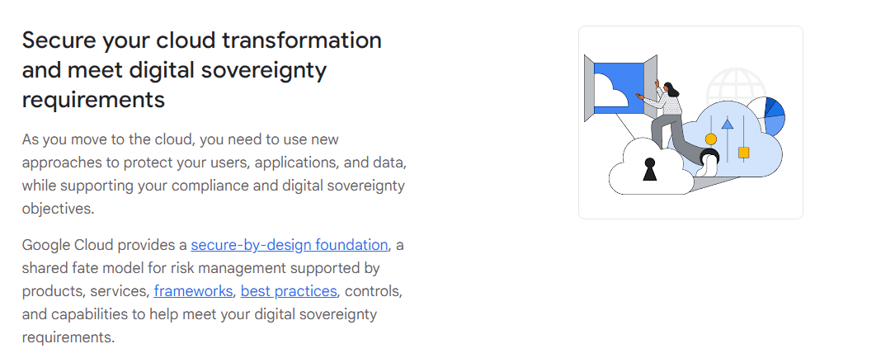This screenshot has width=881, height=358.
Task: Click the yellow square slider marker
Action: [743, 153]
